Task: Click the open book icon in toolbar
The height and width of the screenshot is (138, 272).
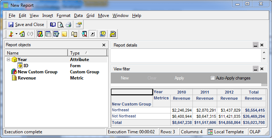Action: pyautogui.click(x=53, y=25)
